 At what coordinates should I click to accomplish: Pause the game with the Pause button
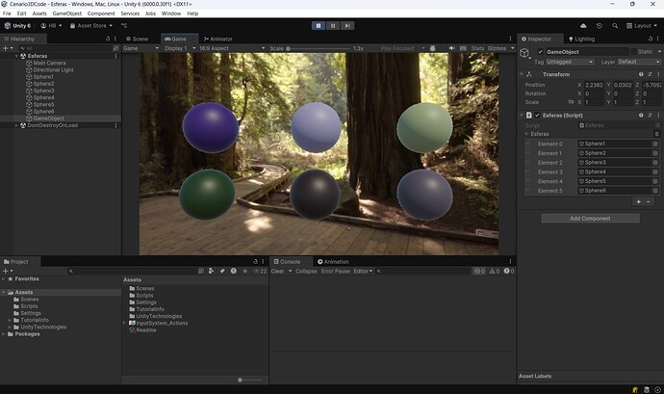333,26
